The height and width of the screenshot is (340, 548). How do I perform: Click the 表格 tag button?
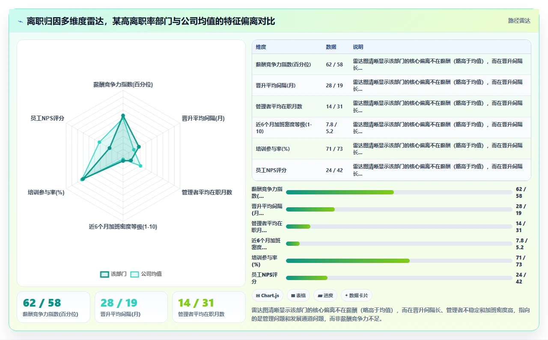298,295
